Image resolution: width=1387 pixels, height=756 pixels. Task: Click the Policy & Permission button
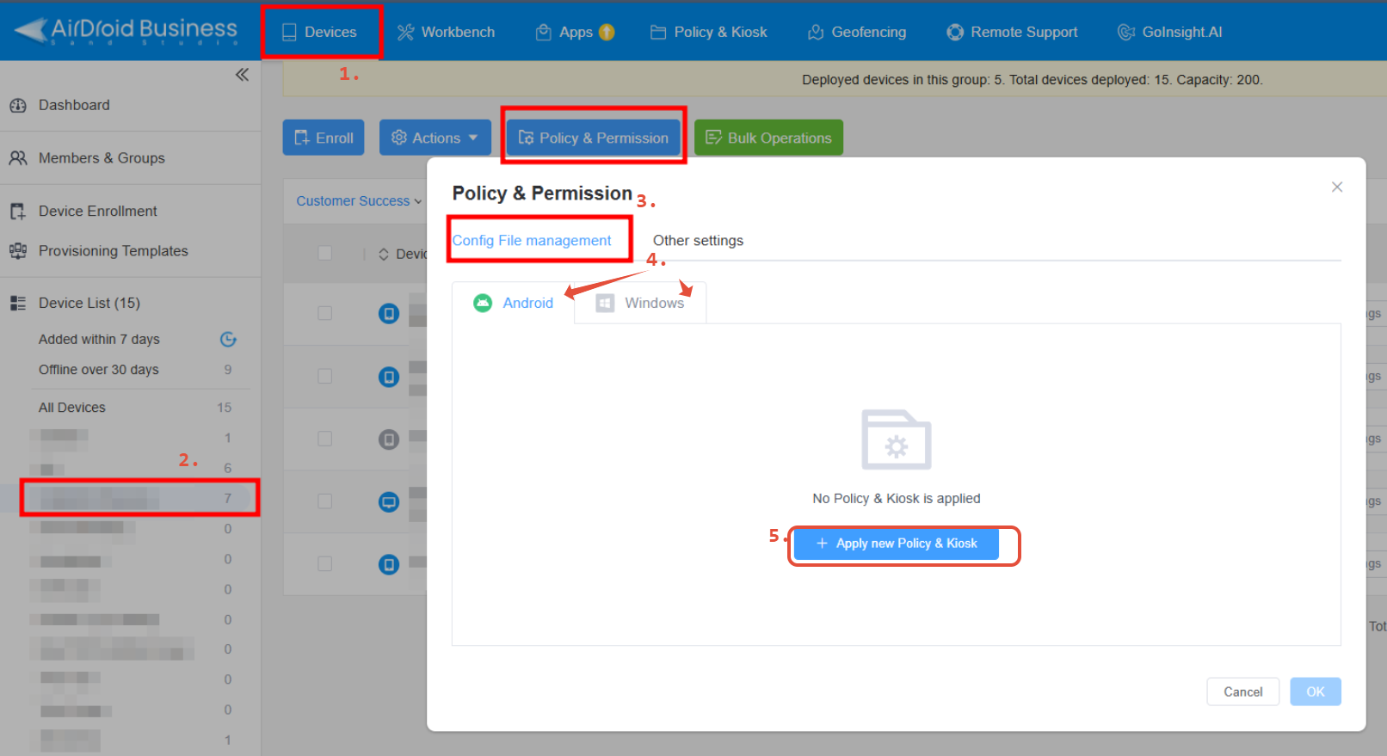click(x=594, y=138)
